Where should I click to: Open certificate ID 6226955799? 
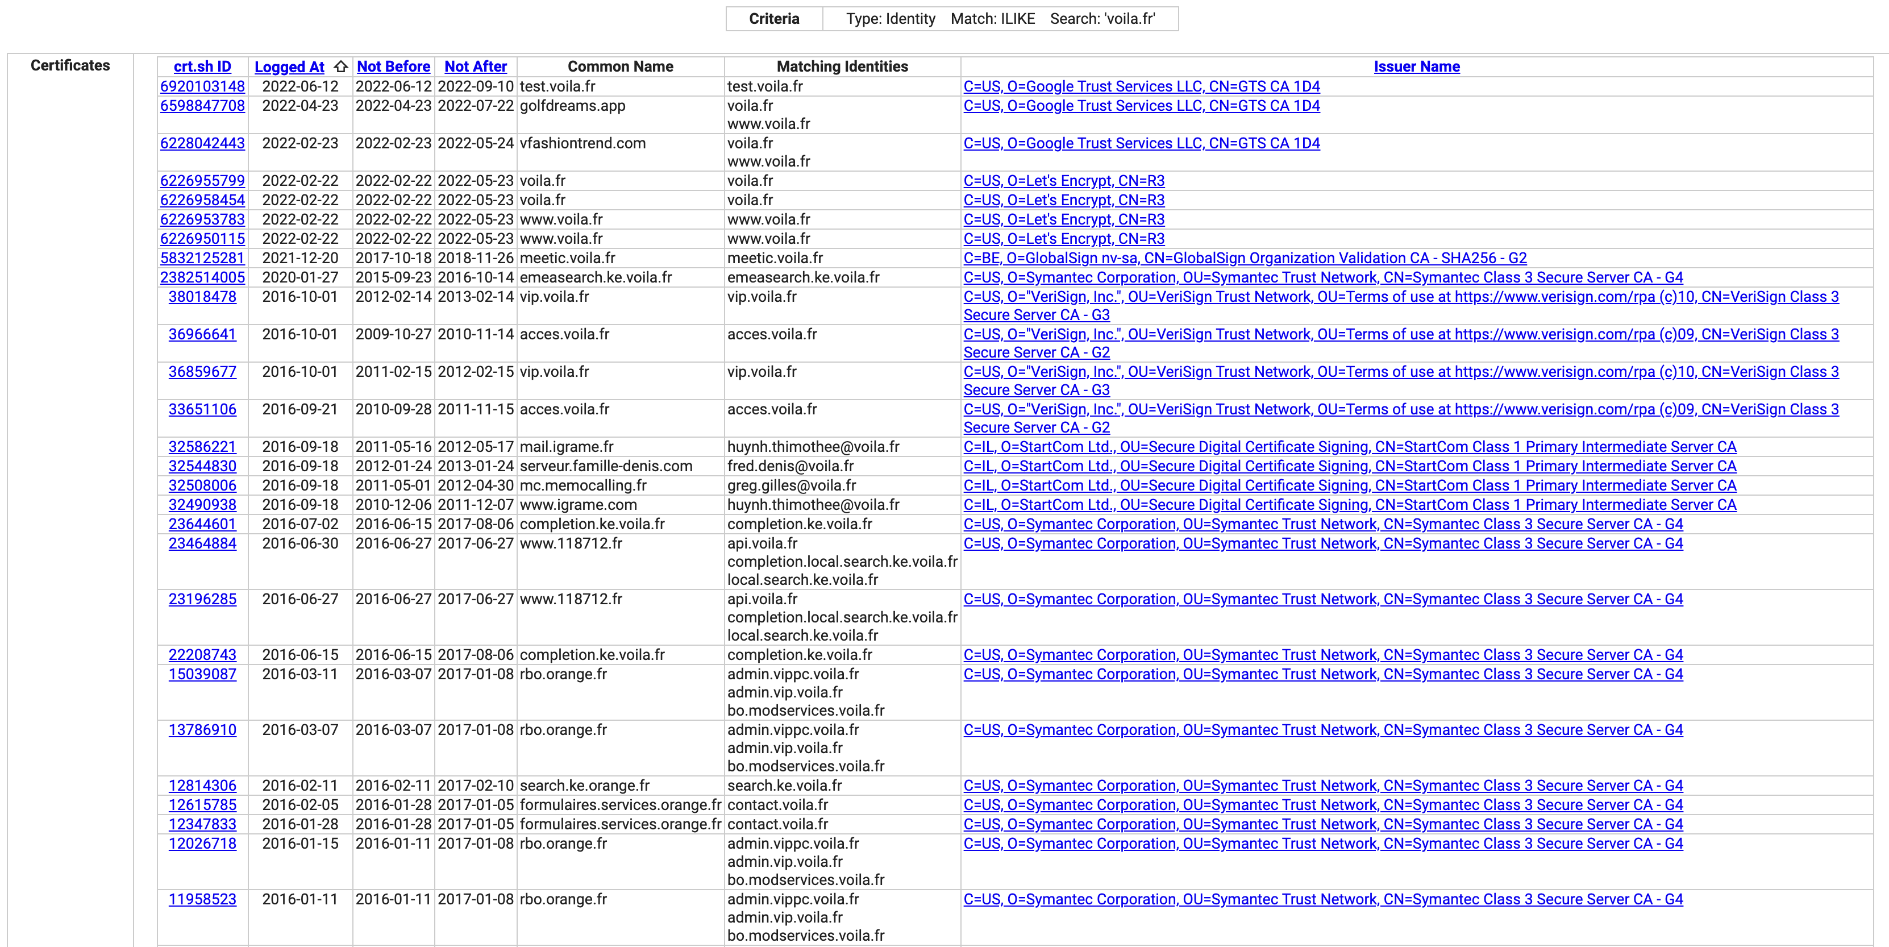pos(202,180)
